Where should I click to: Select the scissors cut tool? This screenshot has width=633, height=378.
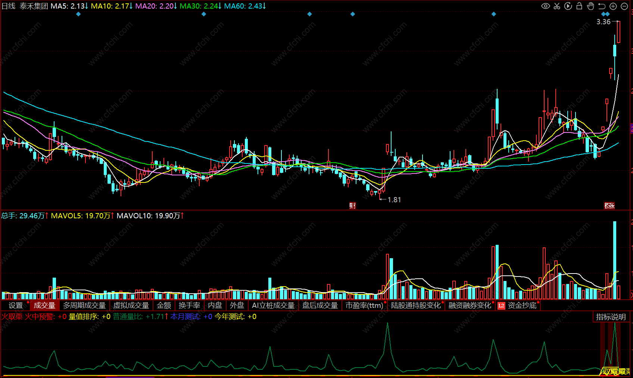(557, 6)
